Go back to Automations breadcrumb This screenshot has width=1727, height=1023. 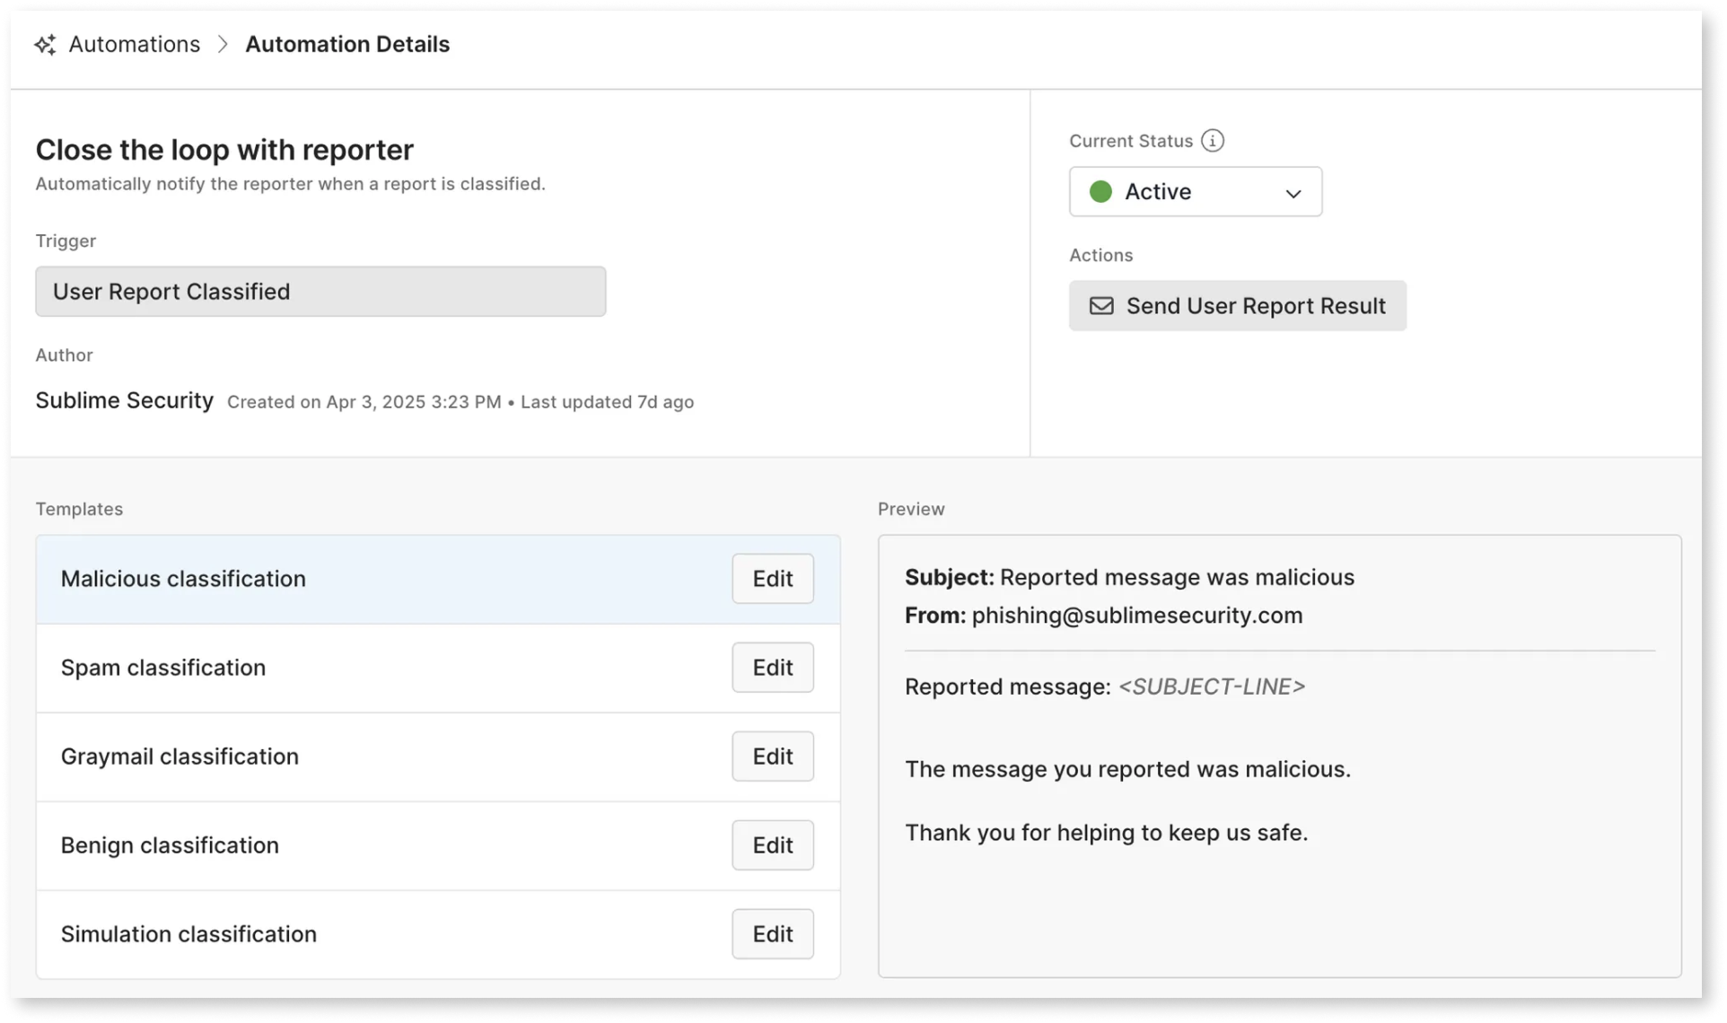click(135, 45)
